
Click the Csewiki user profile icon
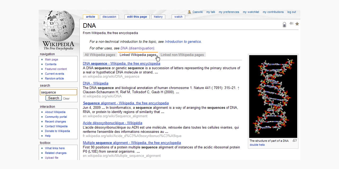(189, 12)
